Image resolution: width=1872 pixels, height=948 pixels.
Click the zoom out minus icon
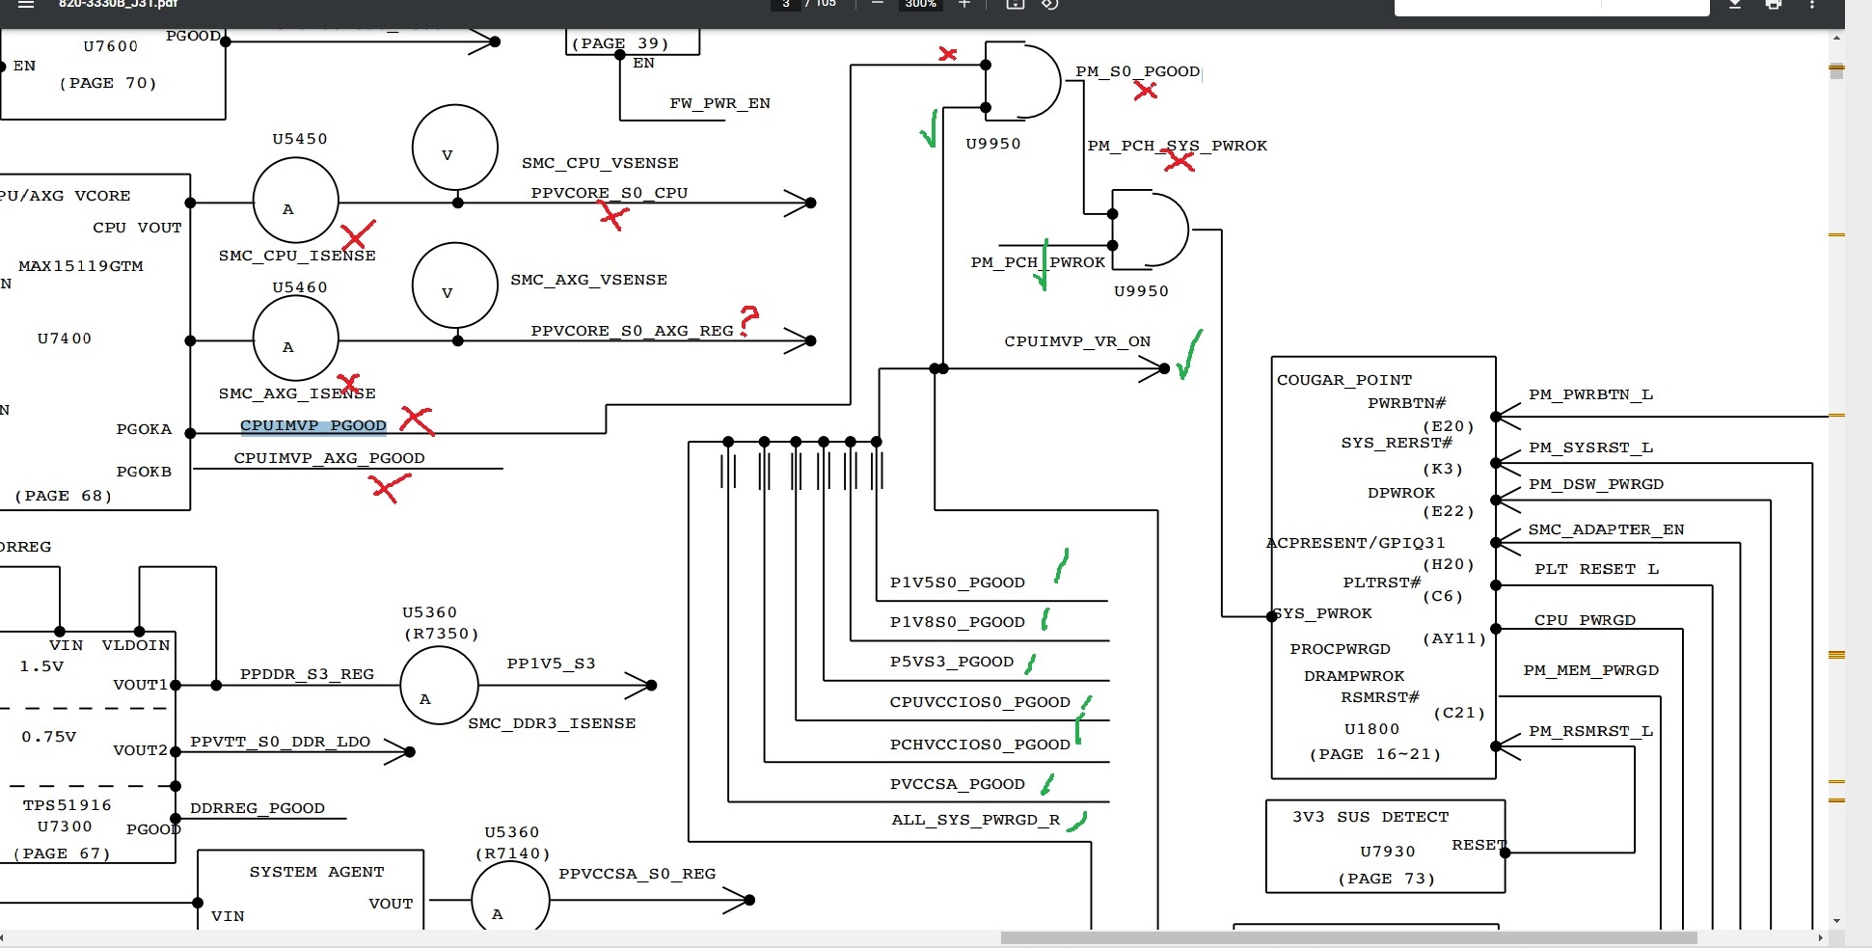[x=877, y=4]
